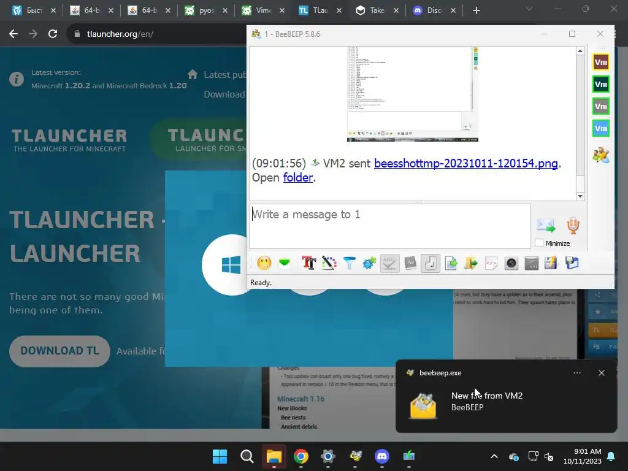Click the camera screenshot icon in BeeBEEP
Image resolution: width=628 pixels, height=471 pixels.
click(x=511, y=263)
